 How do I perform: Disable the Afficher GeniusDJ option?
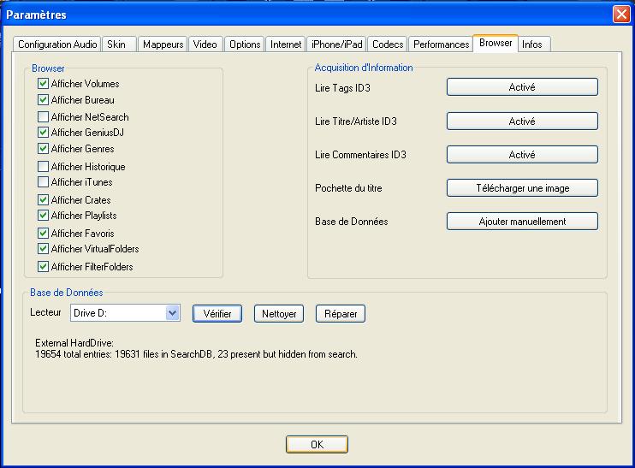pyautogui.click(x=43, y=133)
